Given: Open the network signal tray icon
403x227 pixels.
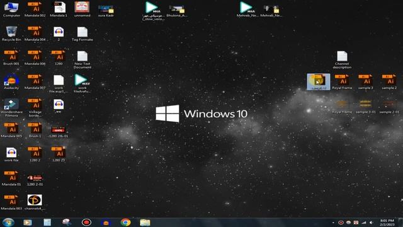Looking at the screenshot, I should (x=364, y=223).
